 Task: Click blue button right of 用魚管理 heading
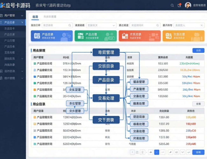(x=198, y=51)
